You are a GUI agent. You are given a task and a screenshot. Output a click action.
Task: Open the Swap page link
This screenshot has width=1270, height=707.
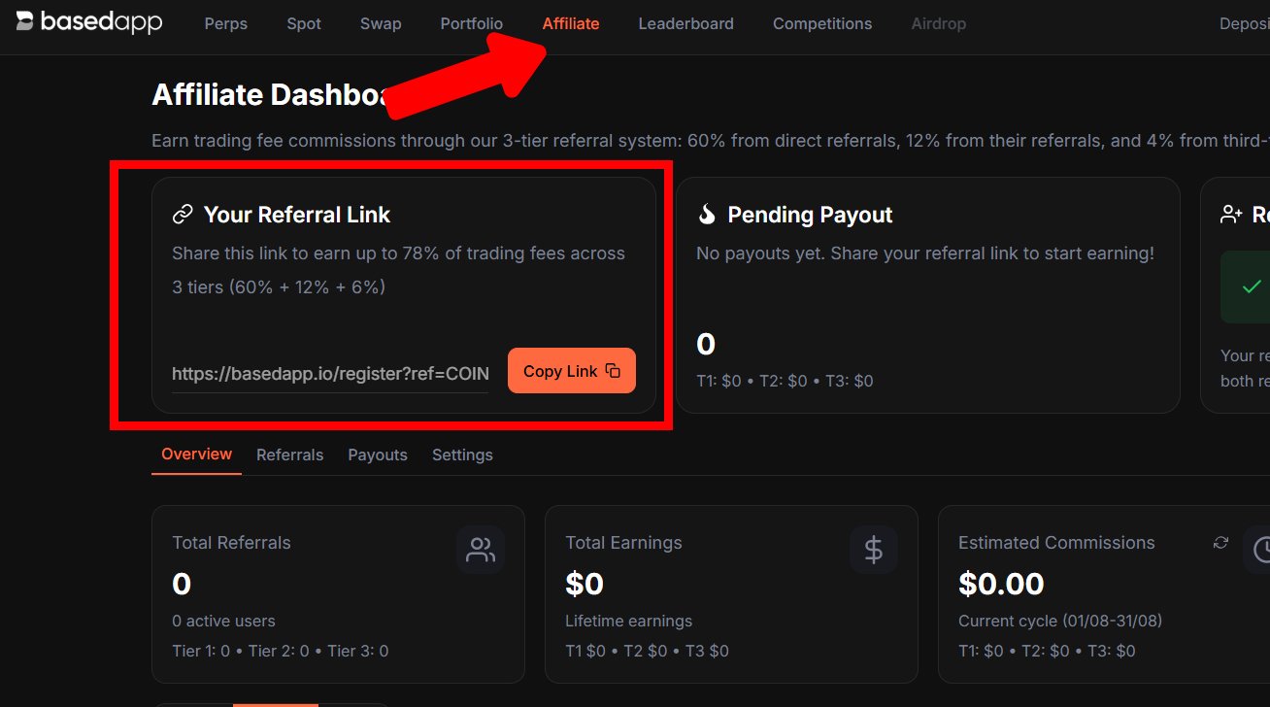point(381,23)
